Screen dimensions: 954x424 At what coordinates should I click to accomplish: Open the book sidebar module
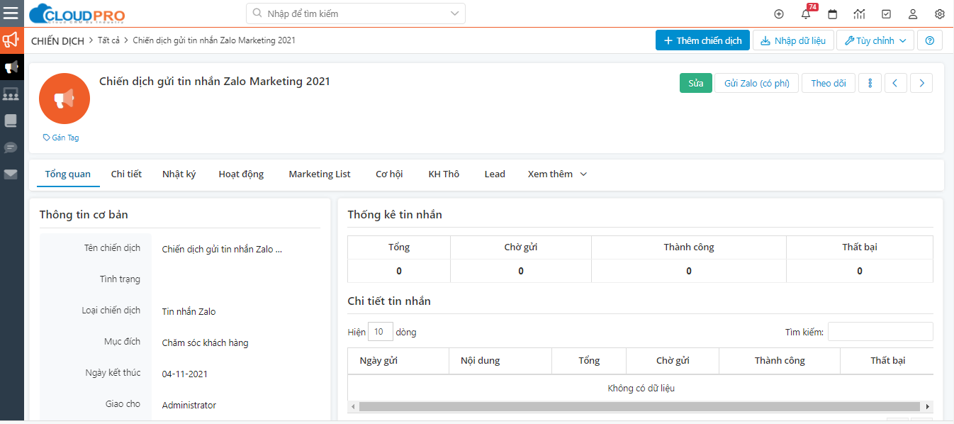pyautogui.click(x=11, y=121)
